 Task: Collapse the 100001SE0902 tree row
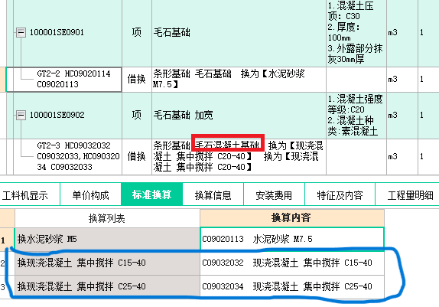point(21,116)
